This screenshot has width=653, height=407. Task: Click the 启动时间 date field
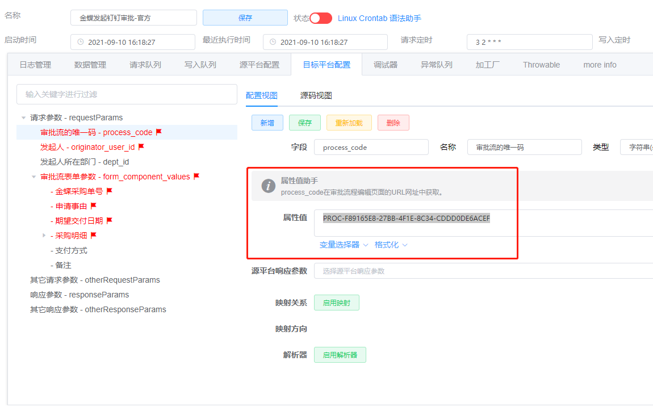click(133, 42)
